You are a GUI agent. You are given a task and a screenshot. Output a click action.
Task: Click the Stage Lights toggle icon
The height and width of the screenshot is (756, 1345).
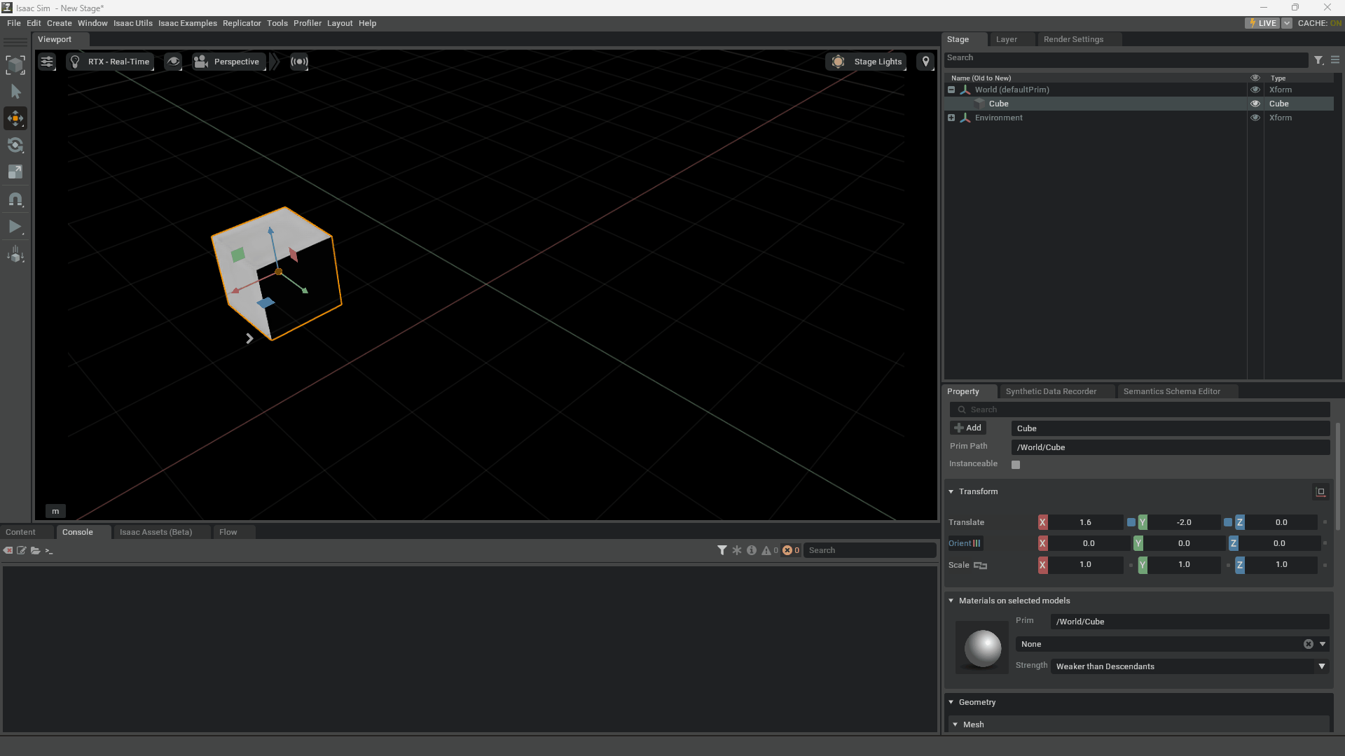tap(837, 61)
